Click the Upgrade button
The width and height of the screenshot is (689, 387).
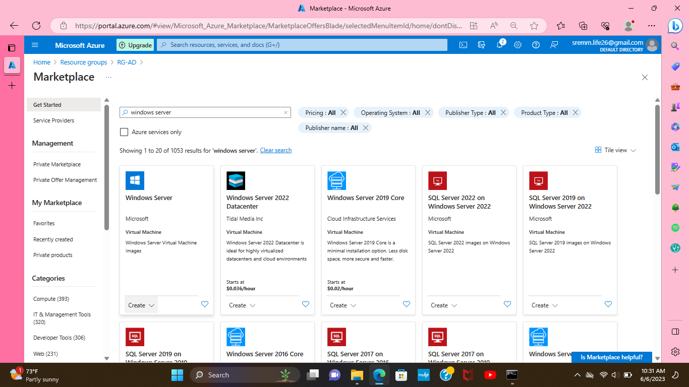[135, 45]
